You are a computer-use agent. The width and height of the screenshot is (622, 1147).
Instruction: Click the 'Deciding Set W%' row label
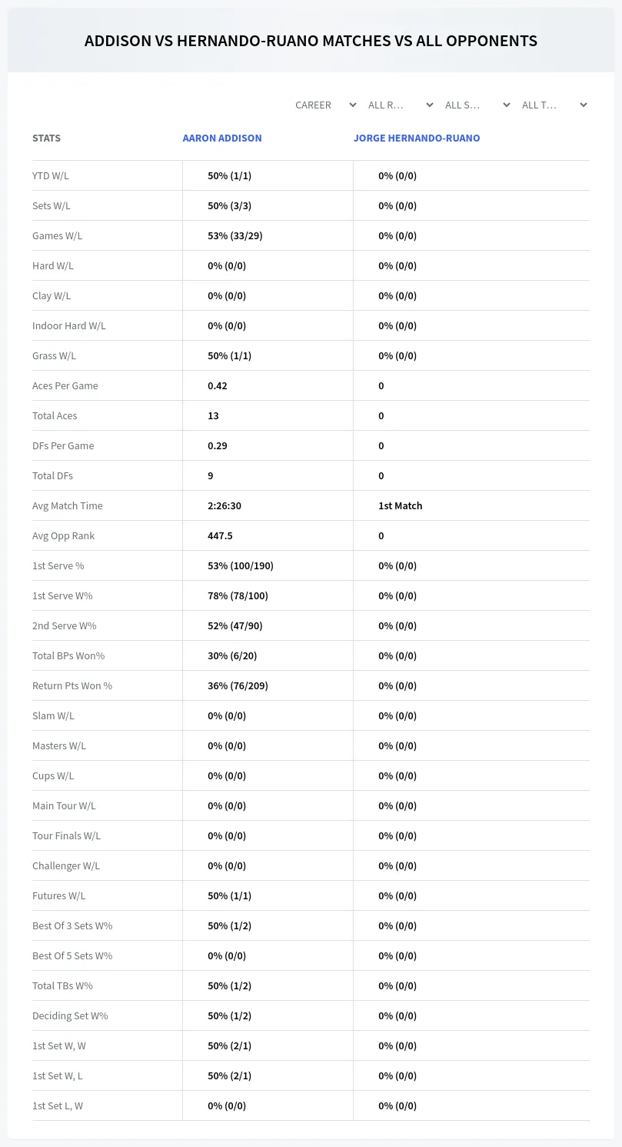(x=70, y=1015)
